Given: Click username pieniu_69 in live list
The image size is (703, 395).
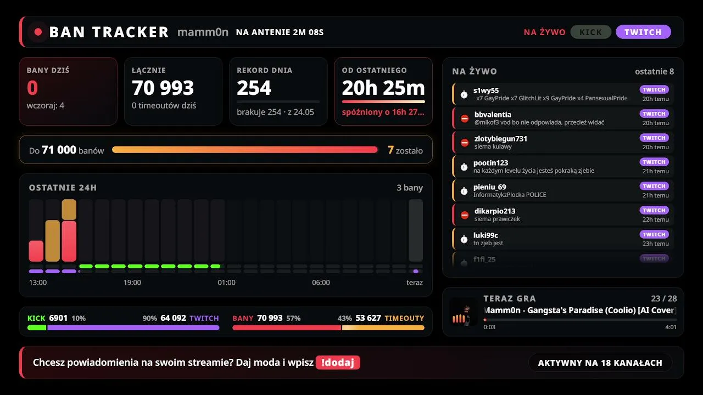Looking at the screenshot, I should (x=490, y=187).
